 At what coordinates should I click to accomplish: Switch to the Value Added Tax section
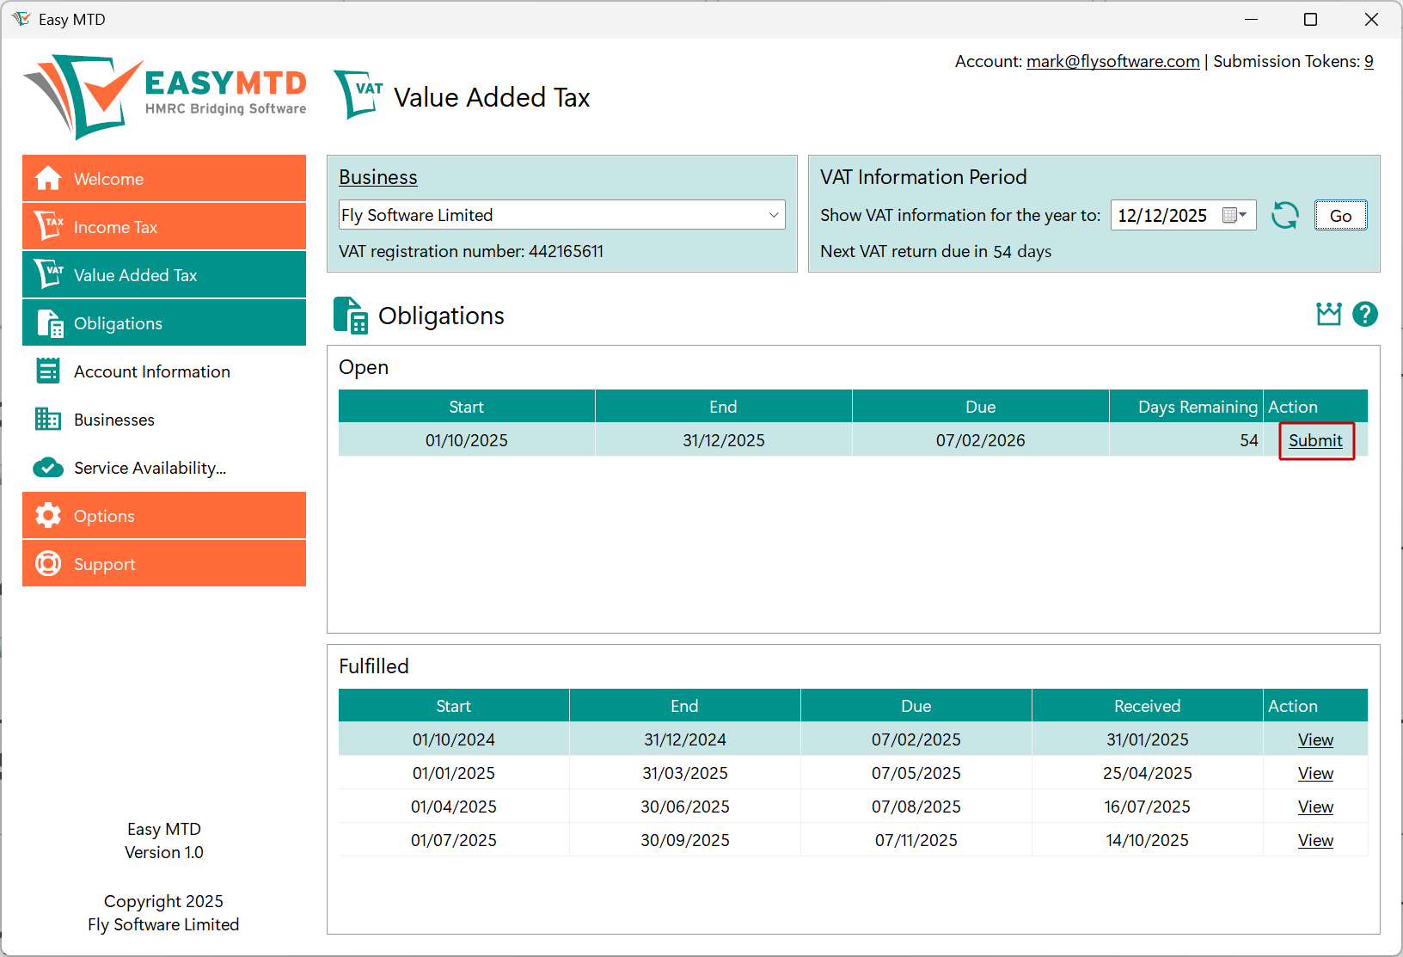pyautogui.click(x=135, y=274)
